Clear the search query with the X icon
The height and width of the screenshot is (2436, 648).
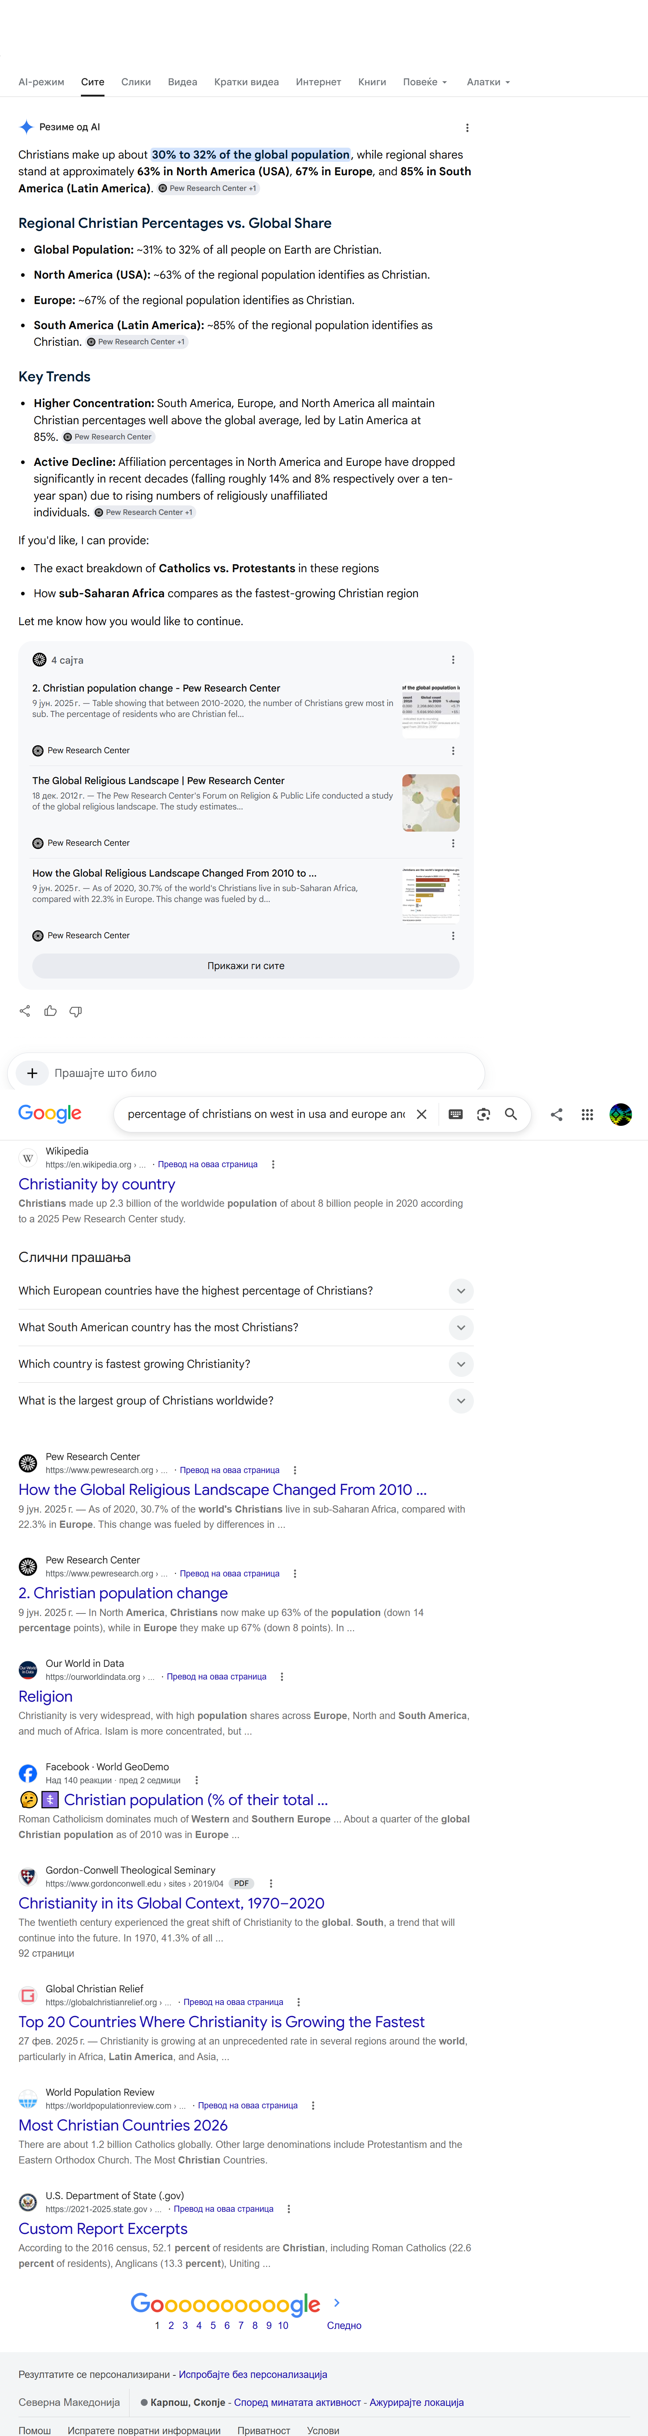click(422, 1114)
